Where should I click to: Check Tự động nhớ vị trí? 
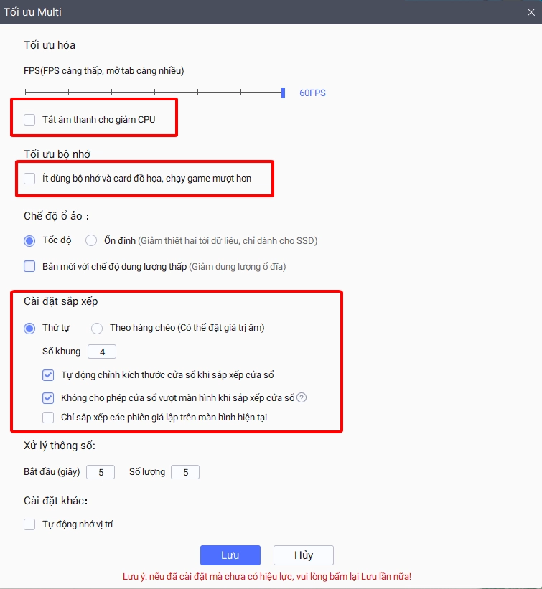pos(29,524)
